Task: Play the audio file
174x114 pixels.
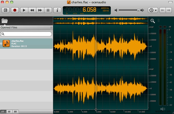Action: [24, 10]
